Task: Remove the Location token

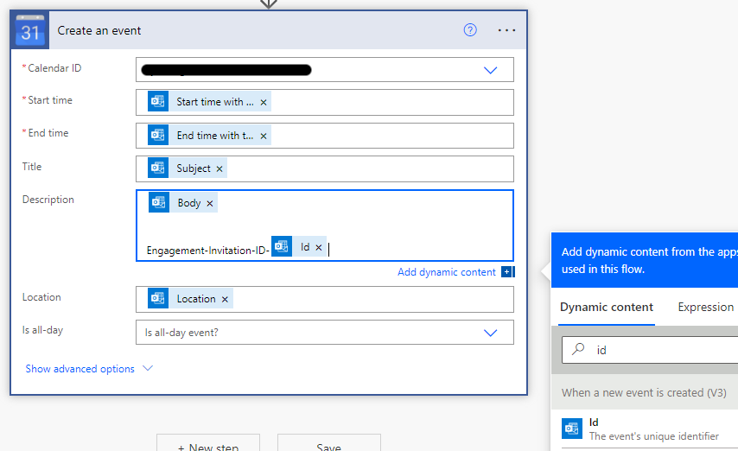Action: click(225, 300)
